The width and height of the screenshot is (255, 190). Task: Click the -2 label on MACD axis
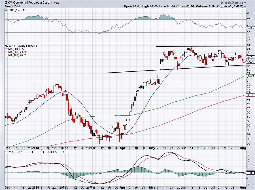(248, 184)
